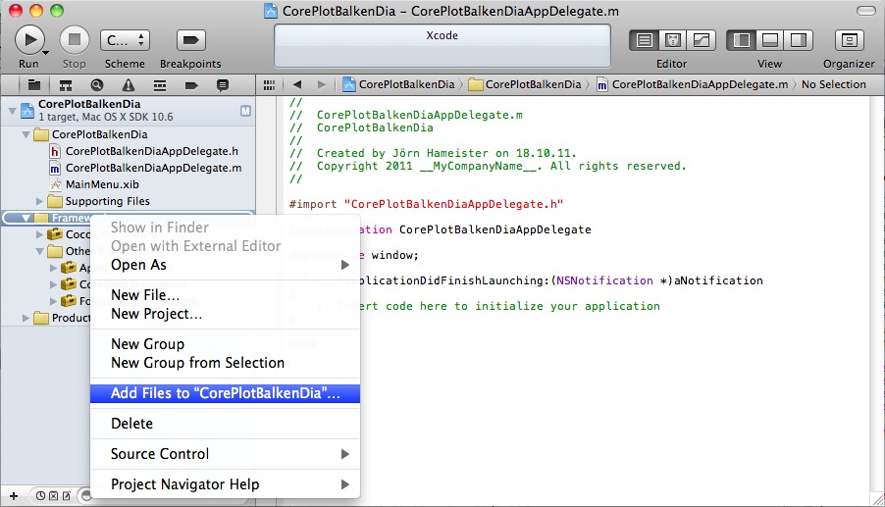Viewport: 885px width, 507px height.
Task: Open the Search navigator (magnifier icon)
Action: pyautogui.click(x=97, y=85)
